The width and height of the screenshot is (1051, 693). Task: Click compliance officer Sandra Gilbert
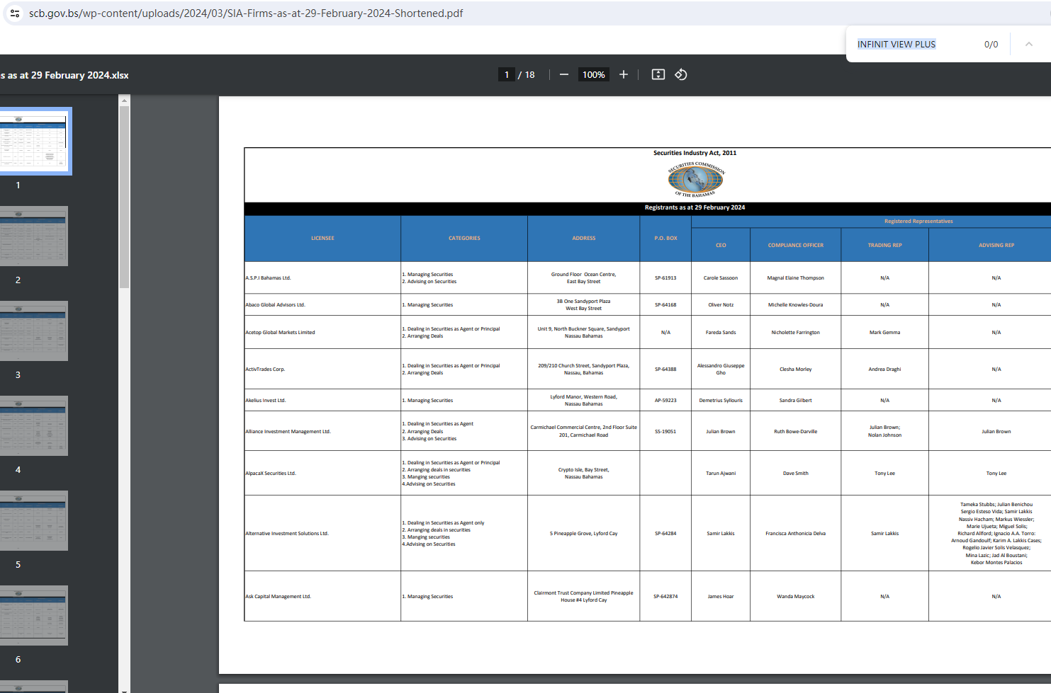tap(796, 401)
